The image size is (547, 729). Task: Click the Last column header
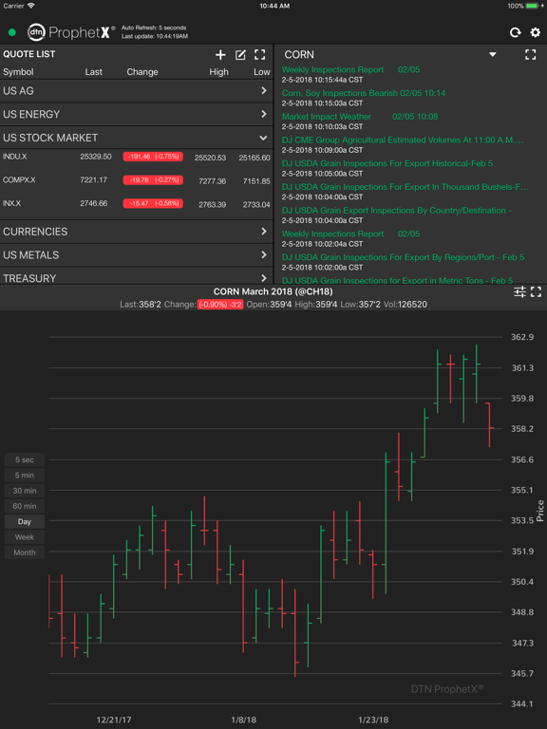[93, 72]
